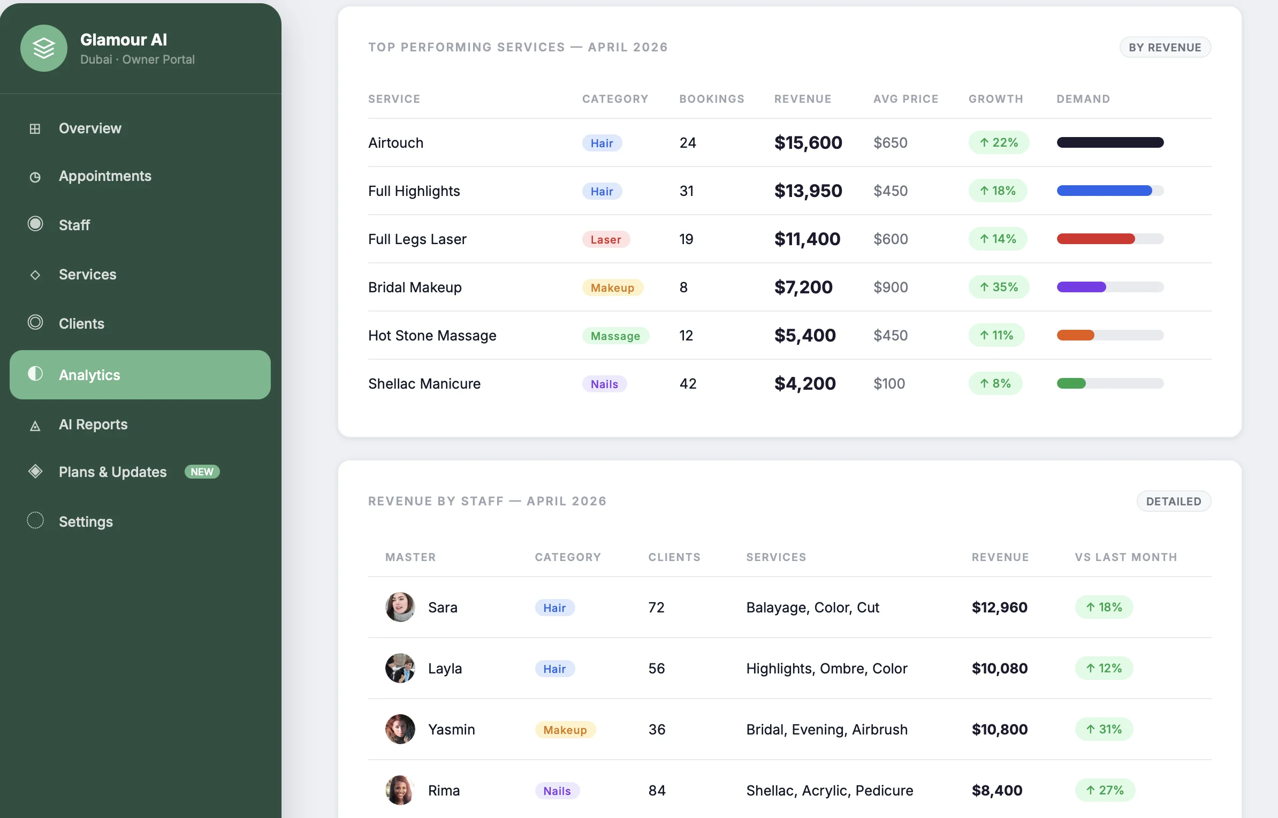Click Layla's avatar photo
Image resolution: width=1278 pixels, height=818 pixels.
click(x=400, y=668)
